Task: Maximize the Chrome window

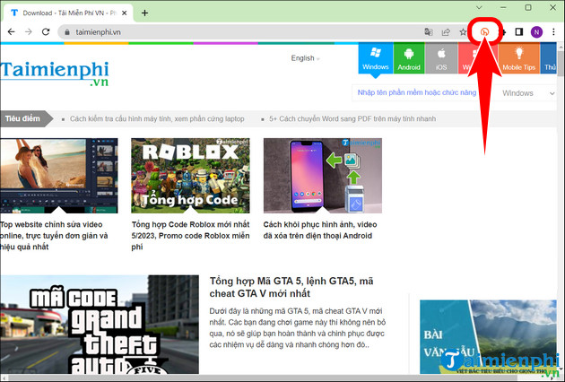Action: pos(528,7)
